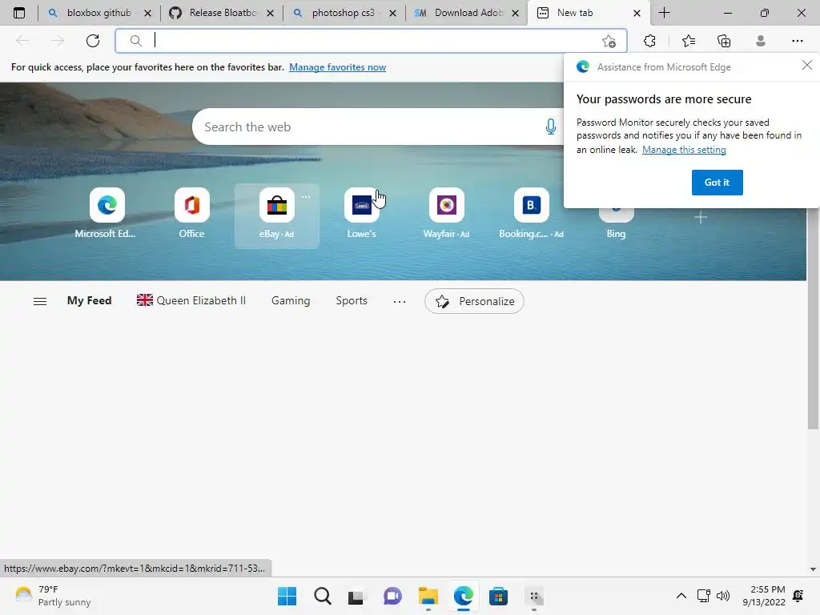Open the notification center icon
Image resolution: width=820 pixels, height=615 pixels.
coord(798,596)
